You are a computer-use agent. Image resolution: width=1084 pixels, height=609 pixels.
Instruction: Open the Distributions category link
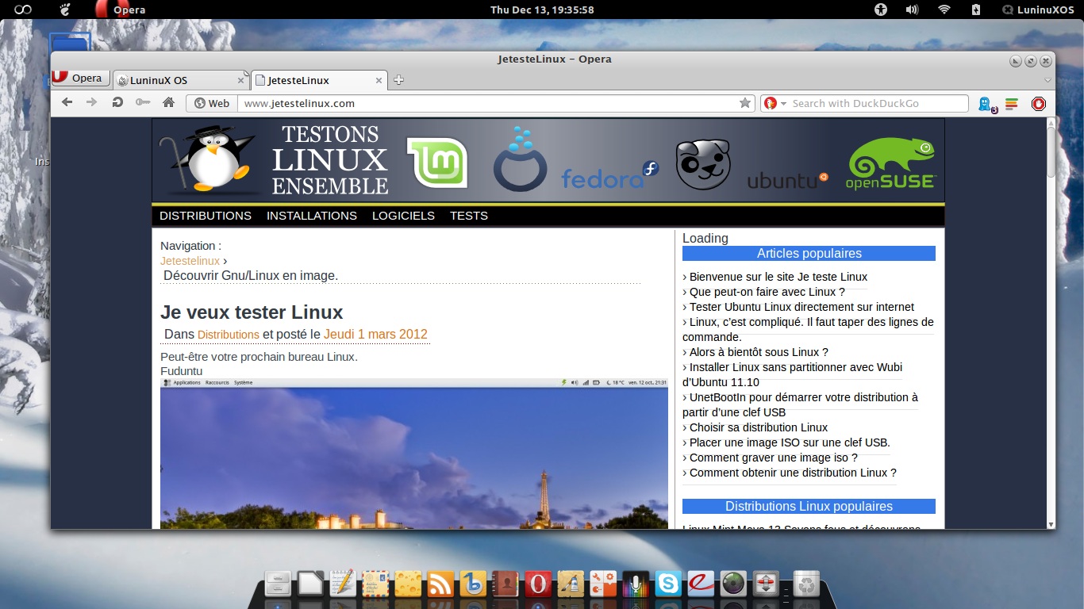pyautogui.click(x=229, y=335)
